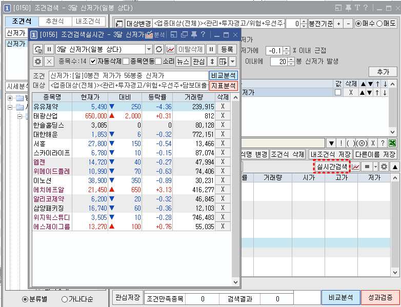Click the 대상변경 panel icon at far left

[119, 24]
